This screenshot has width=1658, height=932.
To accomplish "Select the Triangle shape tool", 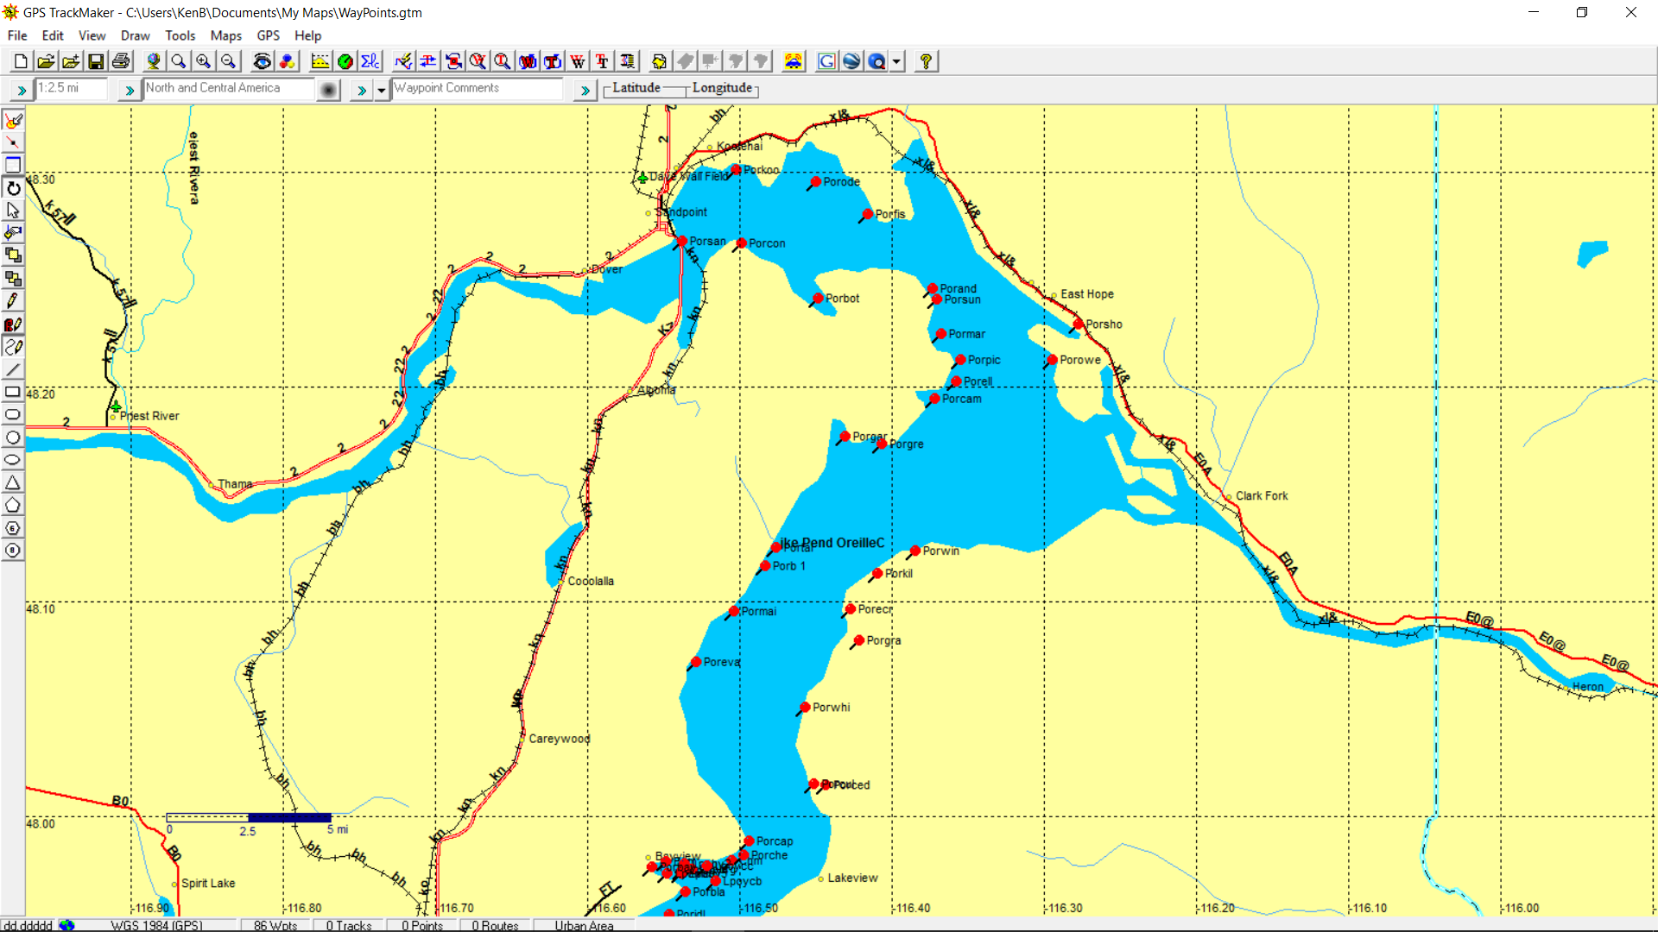I will (x=13, y=482).
